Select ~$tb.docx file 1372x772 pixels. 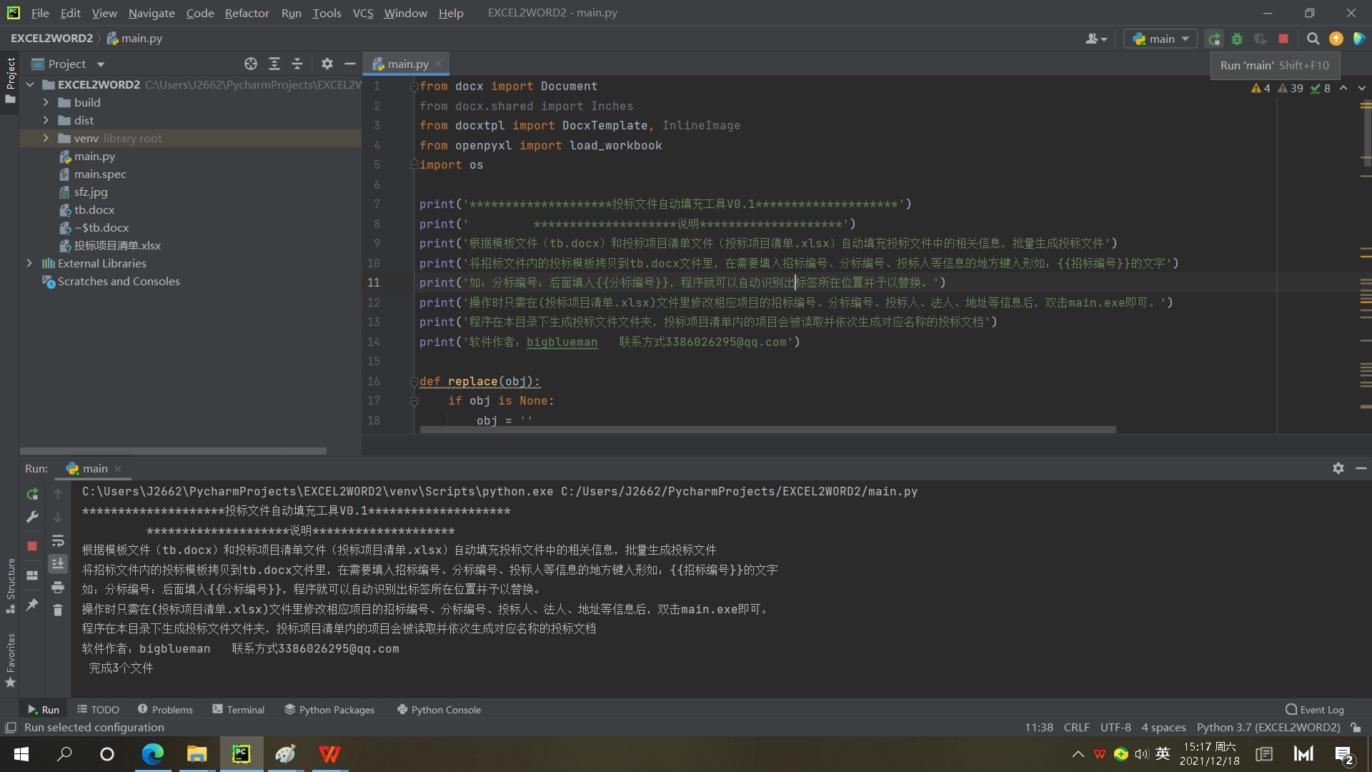(x=101, y=228)
